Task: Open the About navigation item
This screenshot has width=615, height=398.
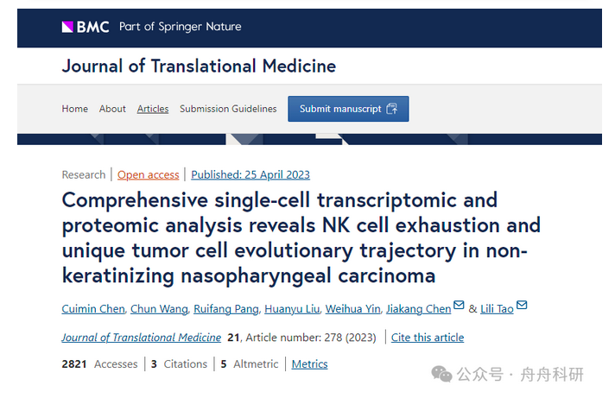Action: [x=112, y=109]
